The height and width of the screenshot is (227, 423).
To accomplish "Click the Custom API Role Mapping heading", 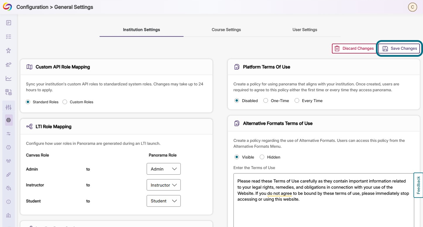I will tap(63, 67).
